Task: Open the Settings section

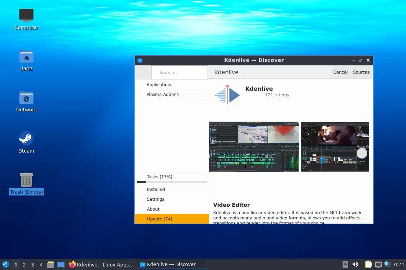Action: pyautogui.click(x=172, y=199)
